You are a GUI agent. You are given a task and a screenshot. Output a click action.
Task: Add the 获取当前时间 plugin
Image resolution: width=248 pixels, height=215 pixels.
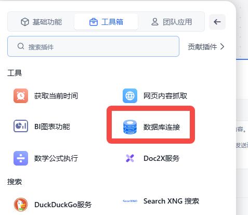46,96
